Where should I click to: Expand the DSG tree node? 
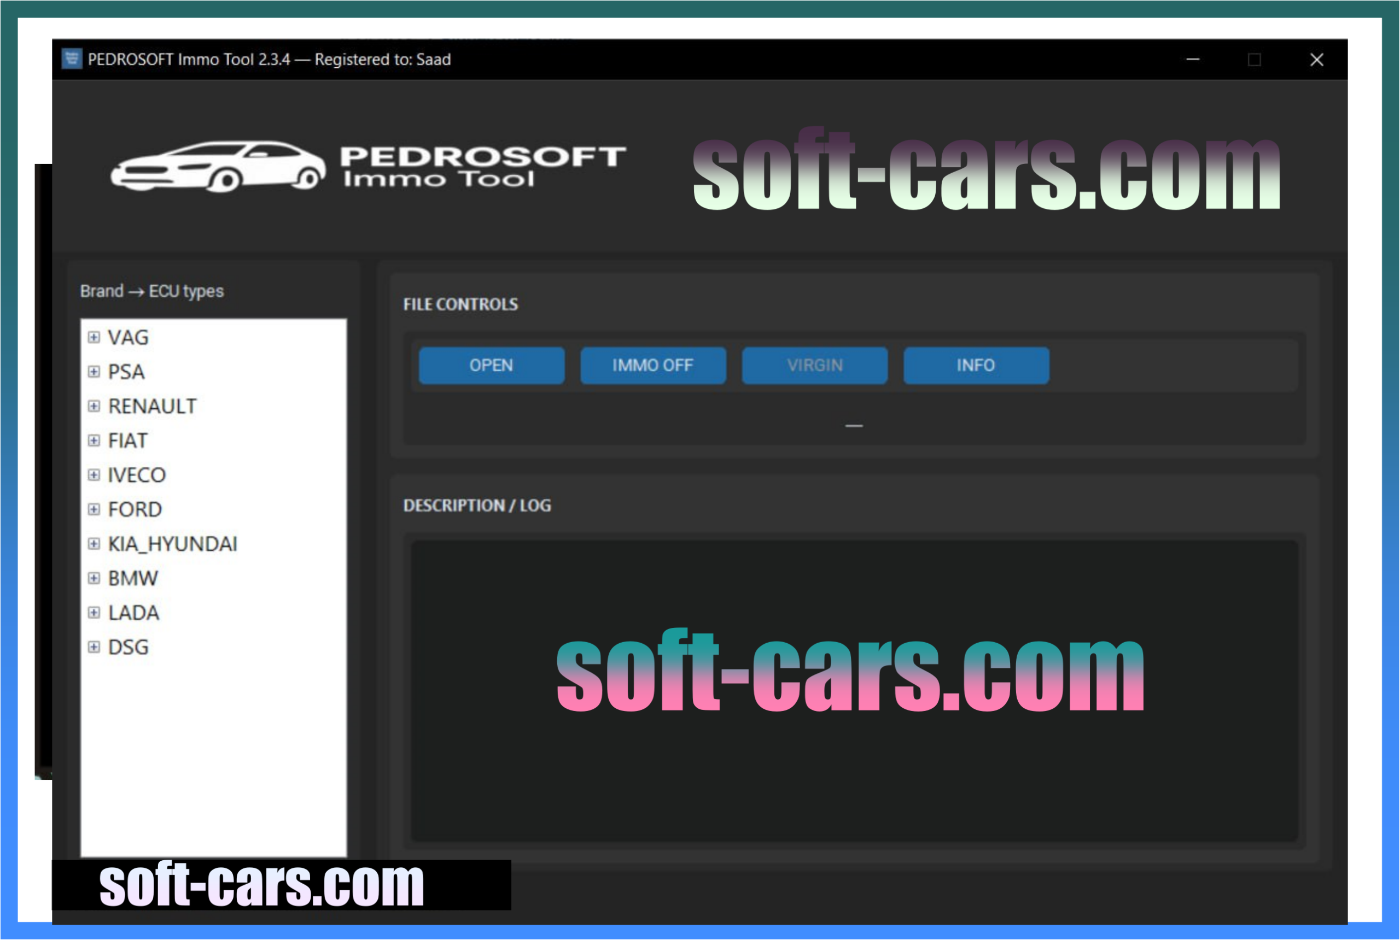[x=94, y=647]
